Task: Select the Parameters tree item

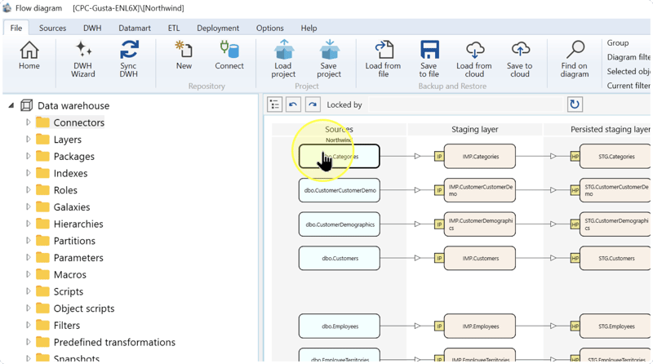Action: coord(78,258)
